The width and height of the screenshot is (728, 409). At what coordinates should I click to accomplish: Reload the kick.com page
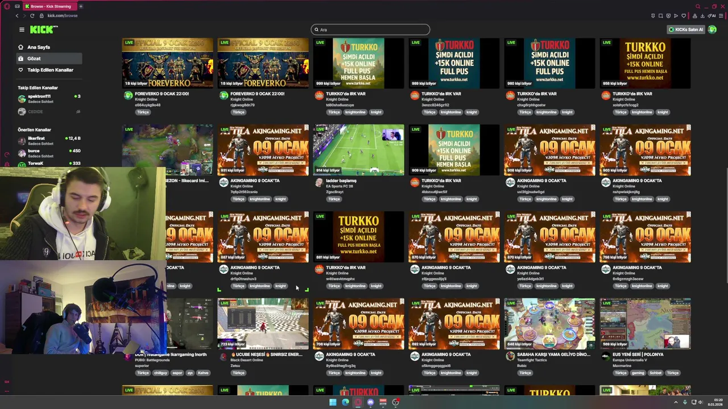pyautogui.click(x=32, y=15)
